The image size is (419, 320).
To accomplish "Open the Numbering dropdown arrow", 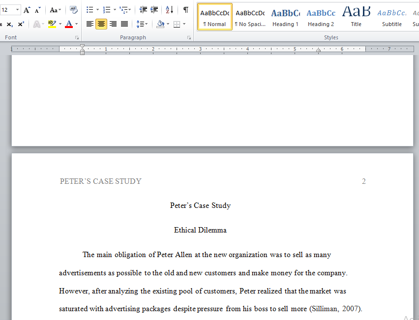I will pyautogui.click(x=115, y=10).
